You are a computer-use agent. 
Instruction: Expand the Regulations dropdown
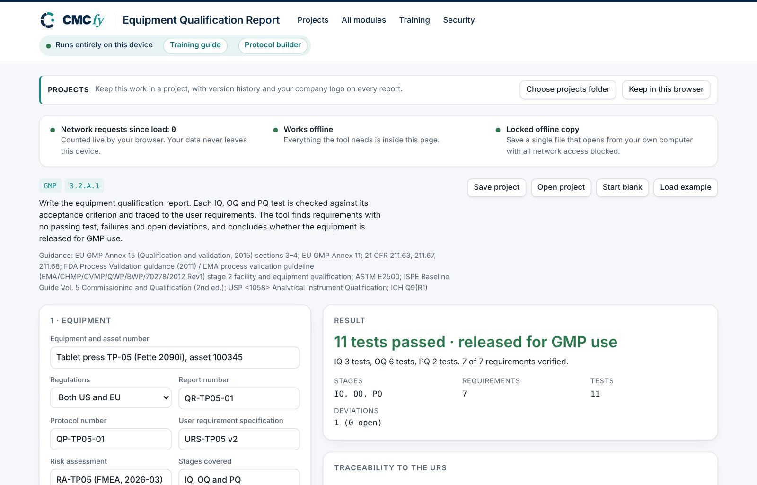pos(111,398)
